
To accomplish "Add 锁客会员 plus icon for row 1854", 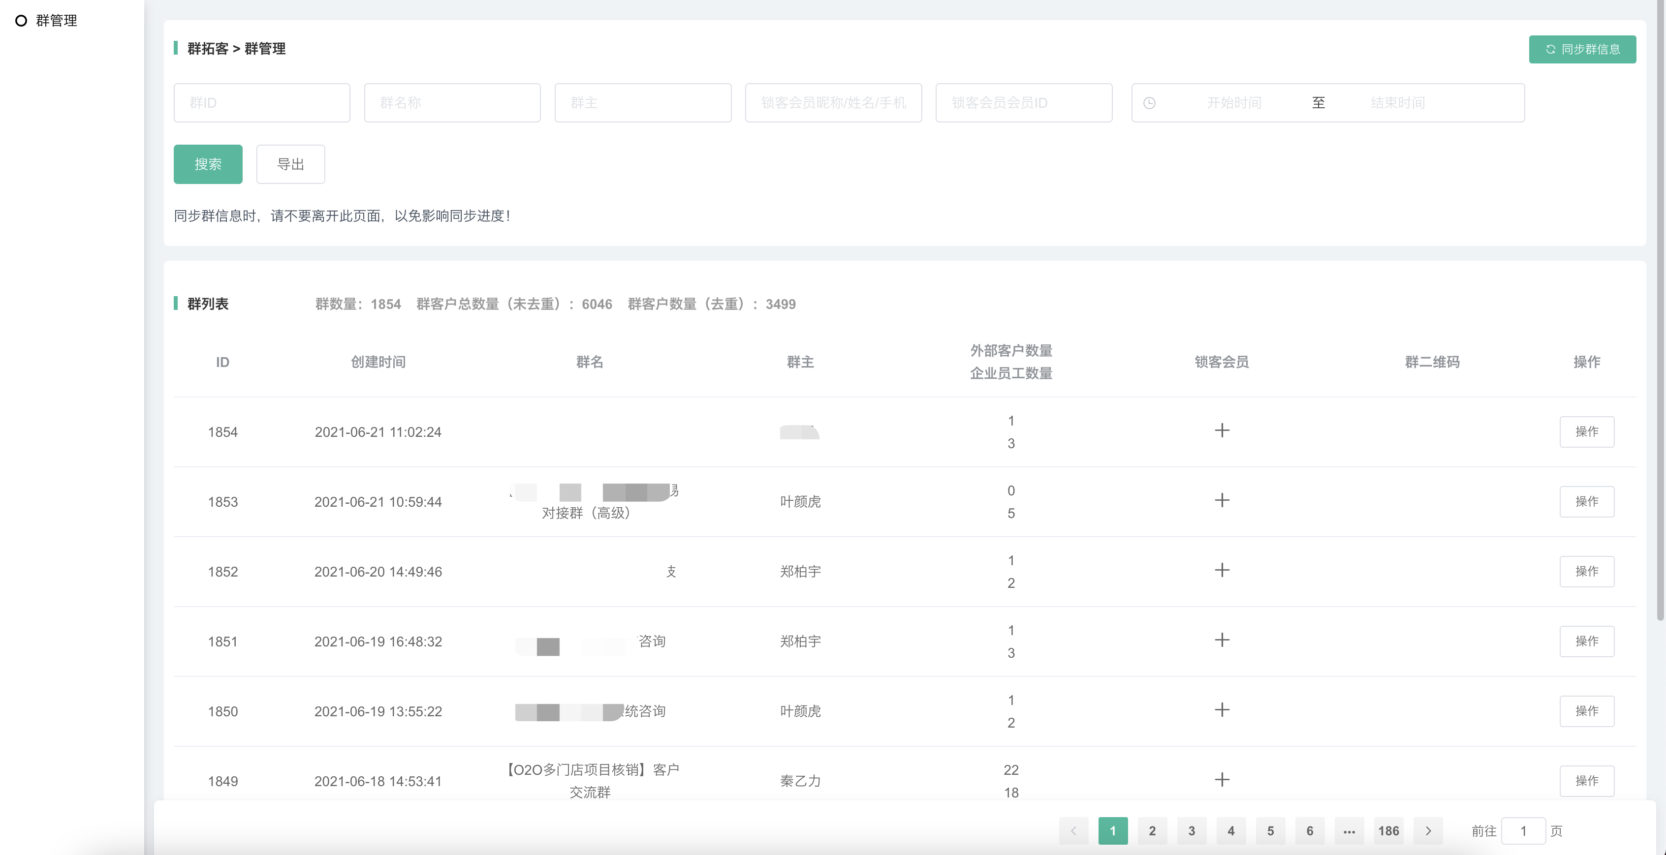I will click(1222, 430).
